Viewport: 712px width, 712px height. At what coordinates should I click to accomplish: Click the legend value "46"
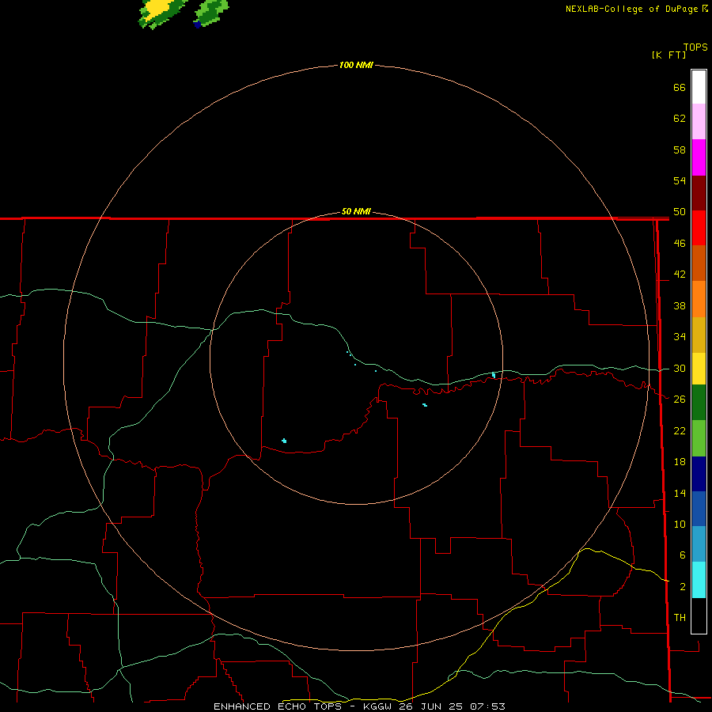680,244
